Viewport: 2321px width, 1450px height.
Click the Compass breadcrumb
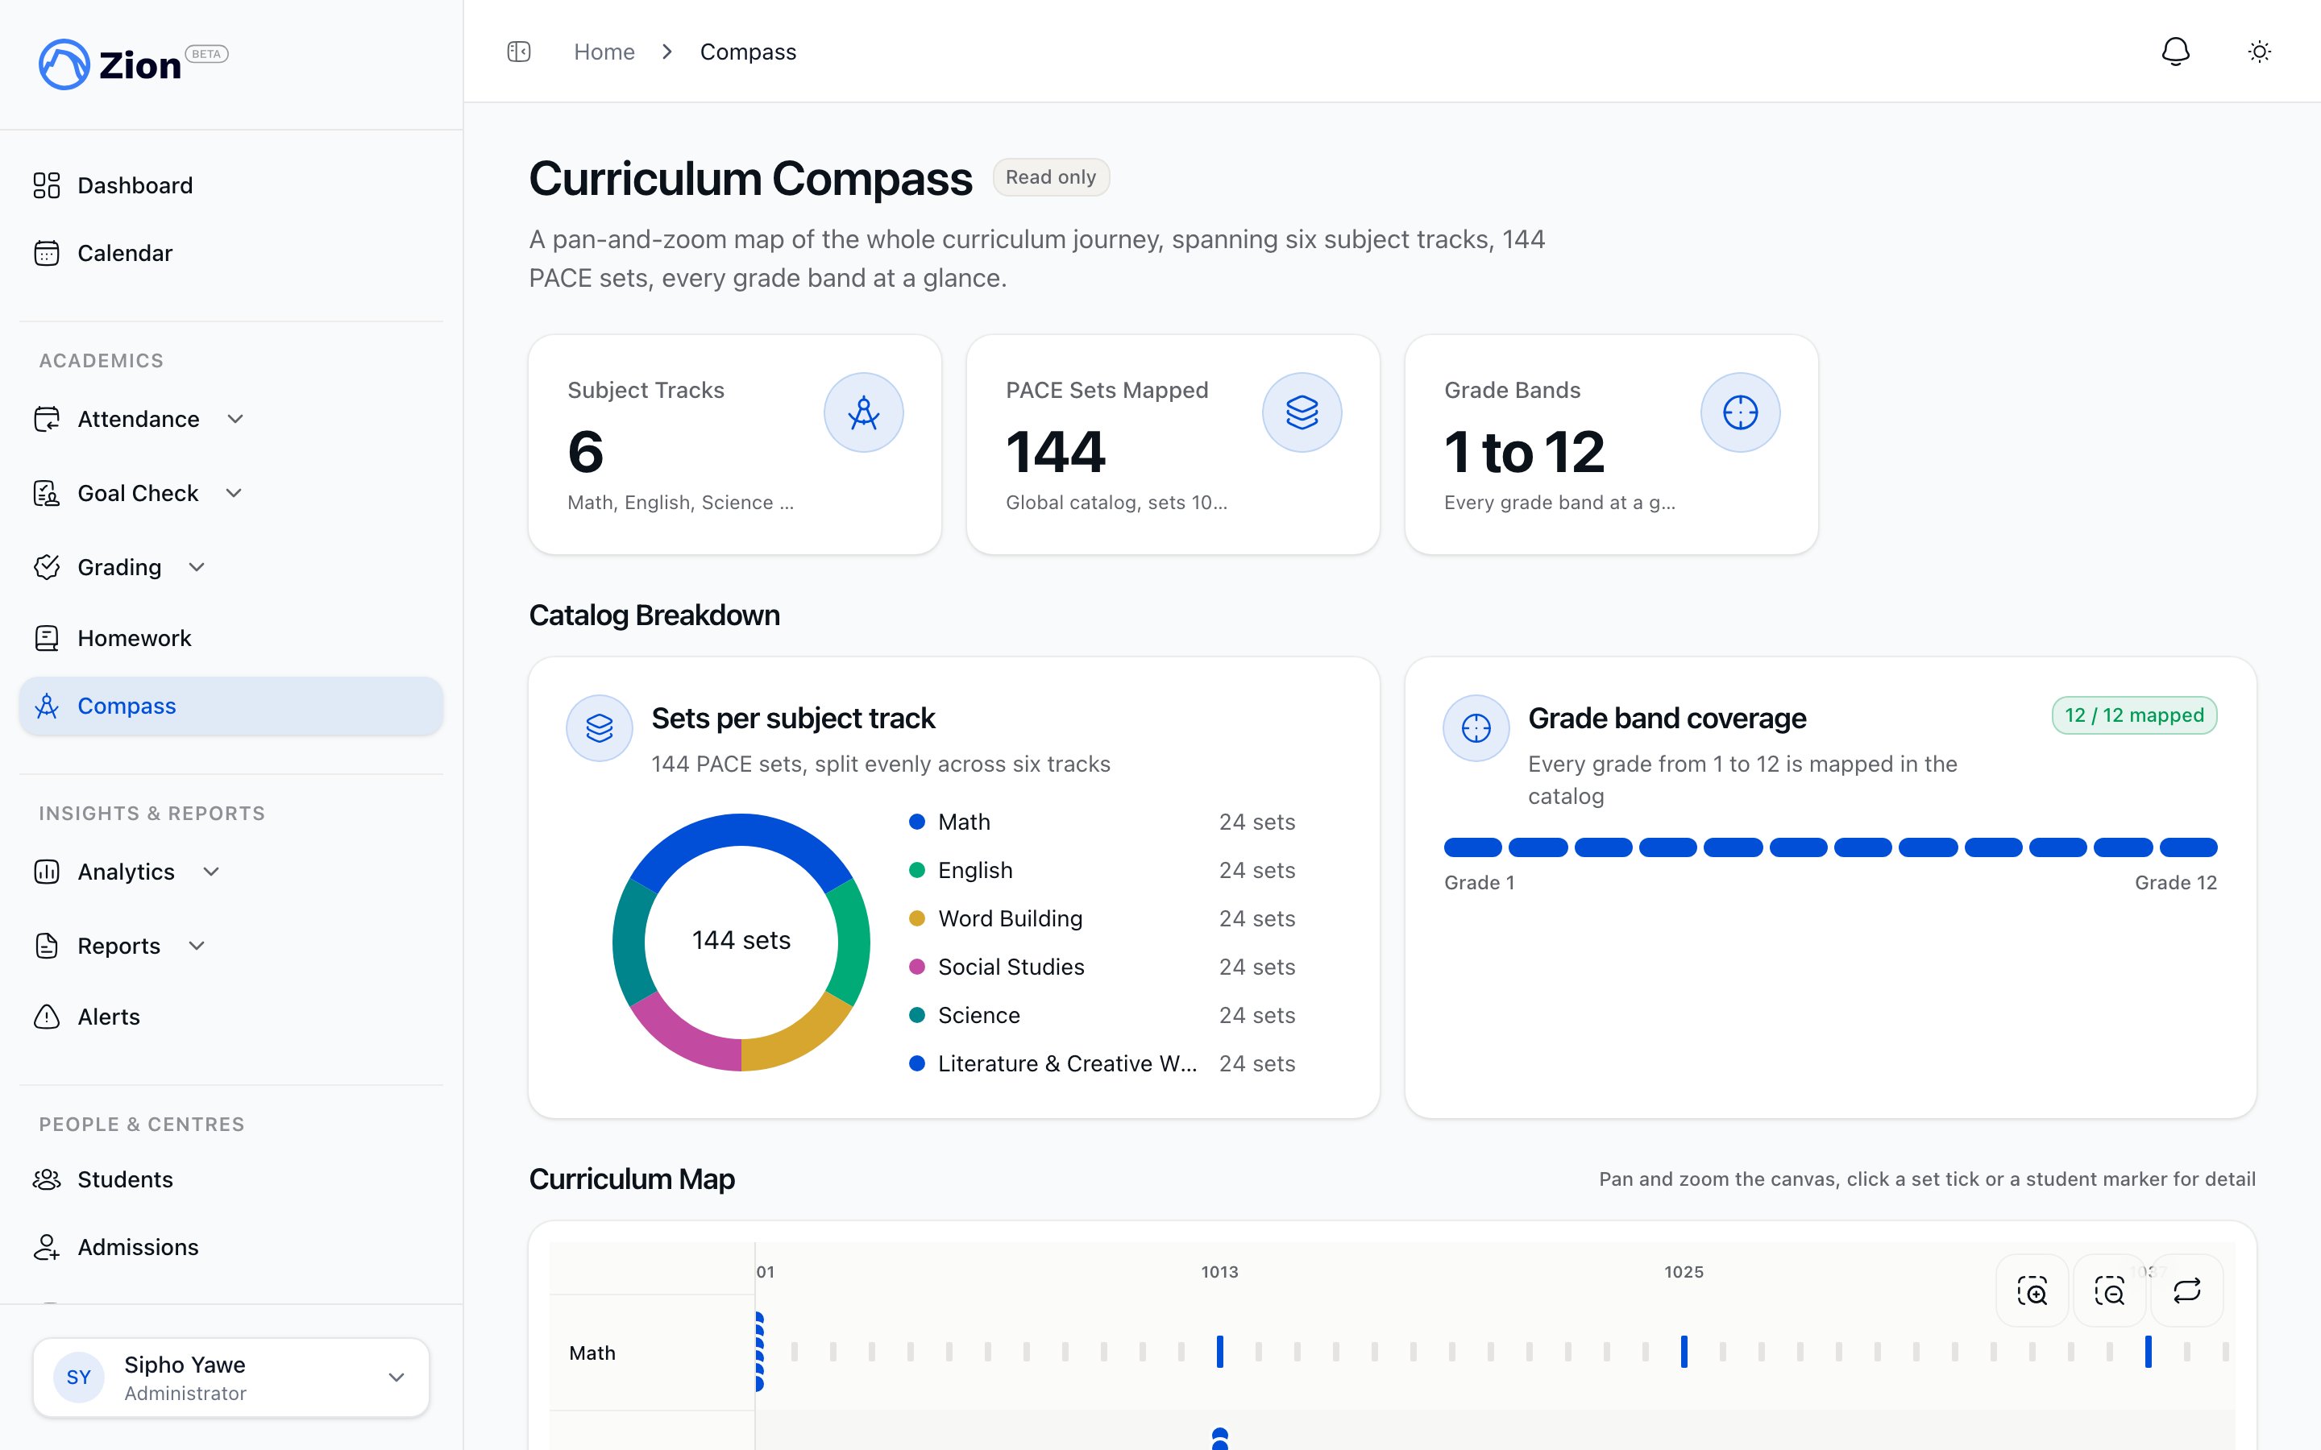click(748, 52)
